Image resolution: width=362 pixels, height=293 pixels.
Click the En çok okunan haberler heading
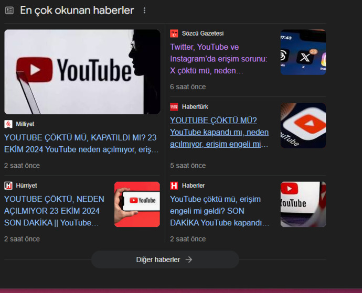[x=77, y=10]
